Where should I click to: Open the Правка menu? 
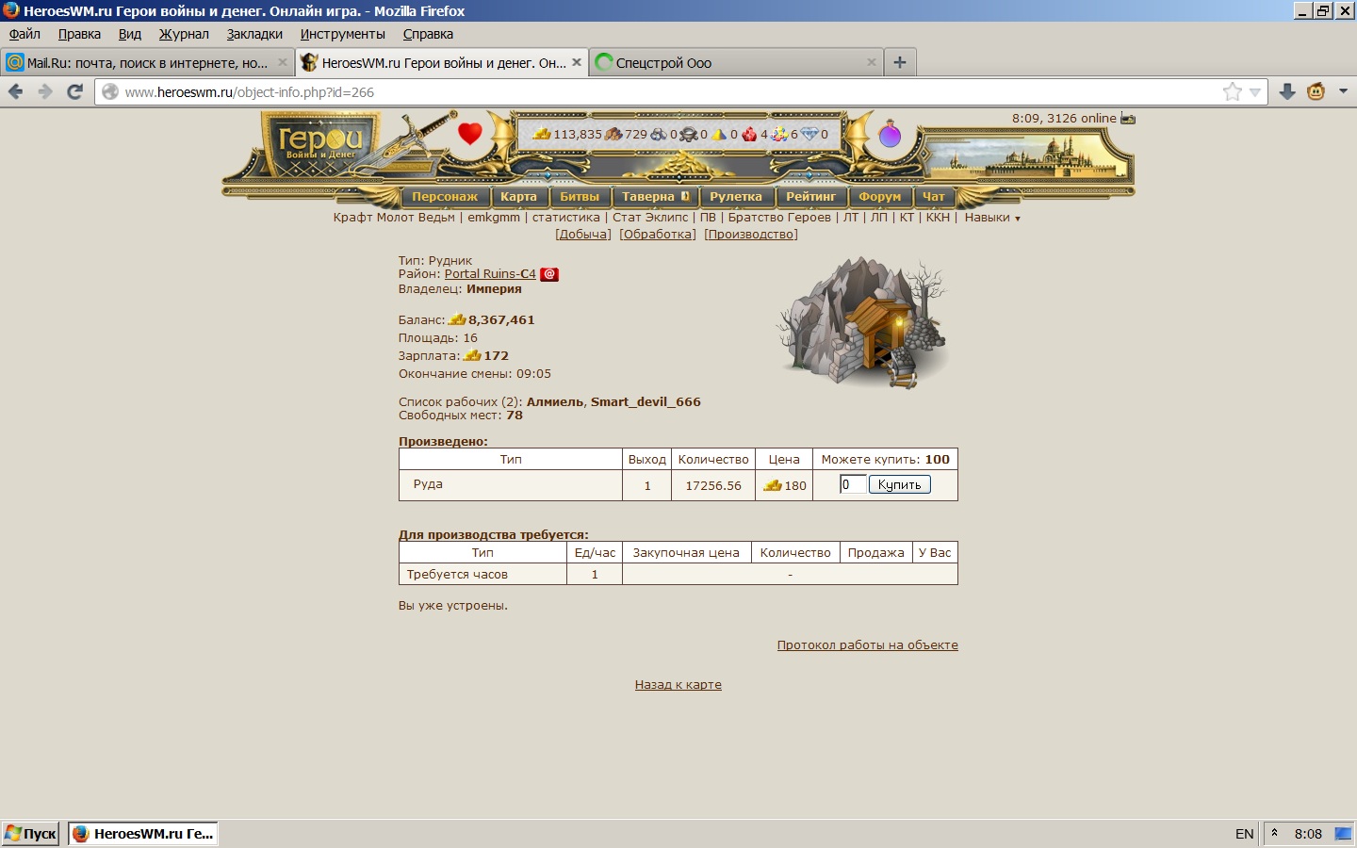click(79, 34)
